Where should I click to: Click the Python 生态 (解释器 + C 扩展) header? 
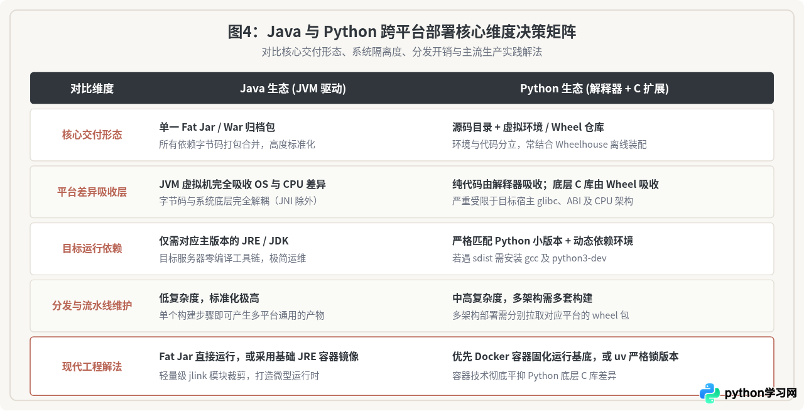click(594, 89)
